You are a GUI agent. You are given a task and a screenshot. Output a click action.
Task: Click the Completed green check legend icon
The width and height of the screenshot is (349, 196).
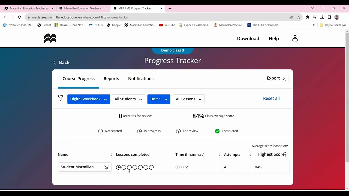click(x=217, y=131)
